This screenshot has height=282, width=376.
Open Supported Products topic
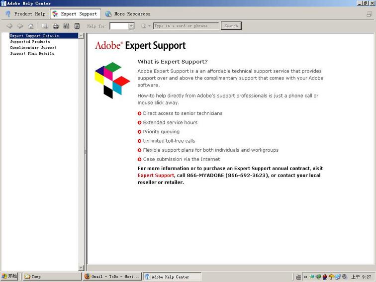pyautogui.click(x=30, y=42)
